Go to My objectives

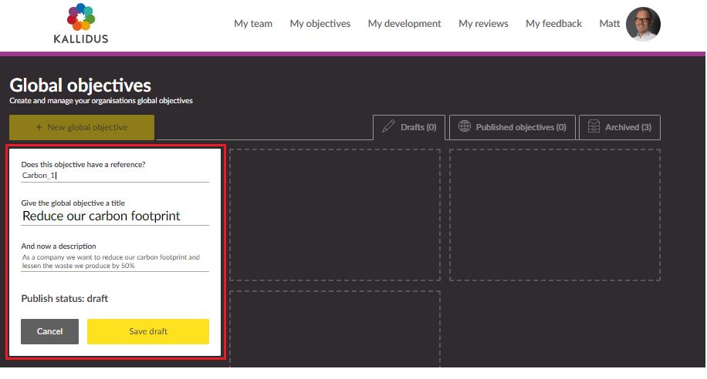(320, 24)
